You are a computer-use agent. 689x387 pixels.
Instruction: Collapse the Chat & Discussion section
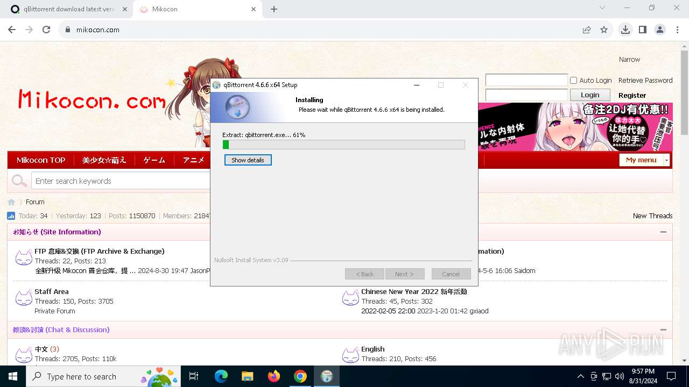[663, 330]
